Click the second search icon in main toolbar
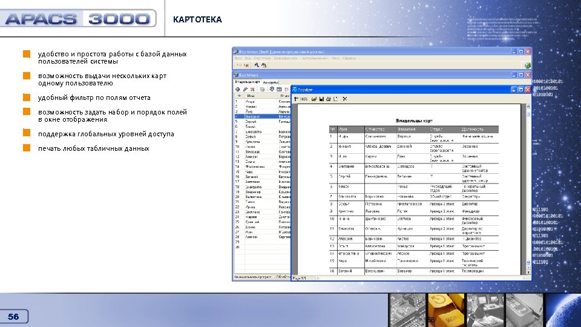 click(x=264, y=65)
